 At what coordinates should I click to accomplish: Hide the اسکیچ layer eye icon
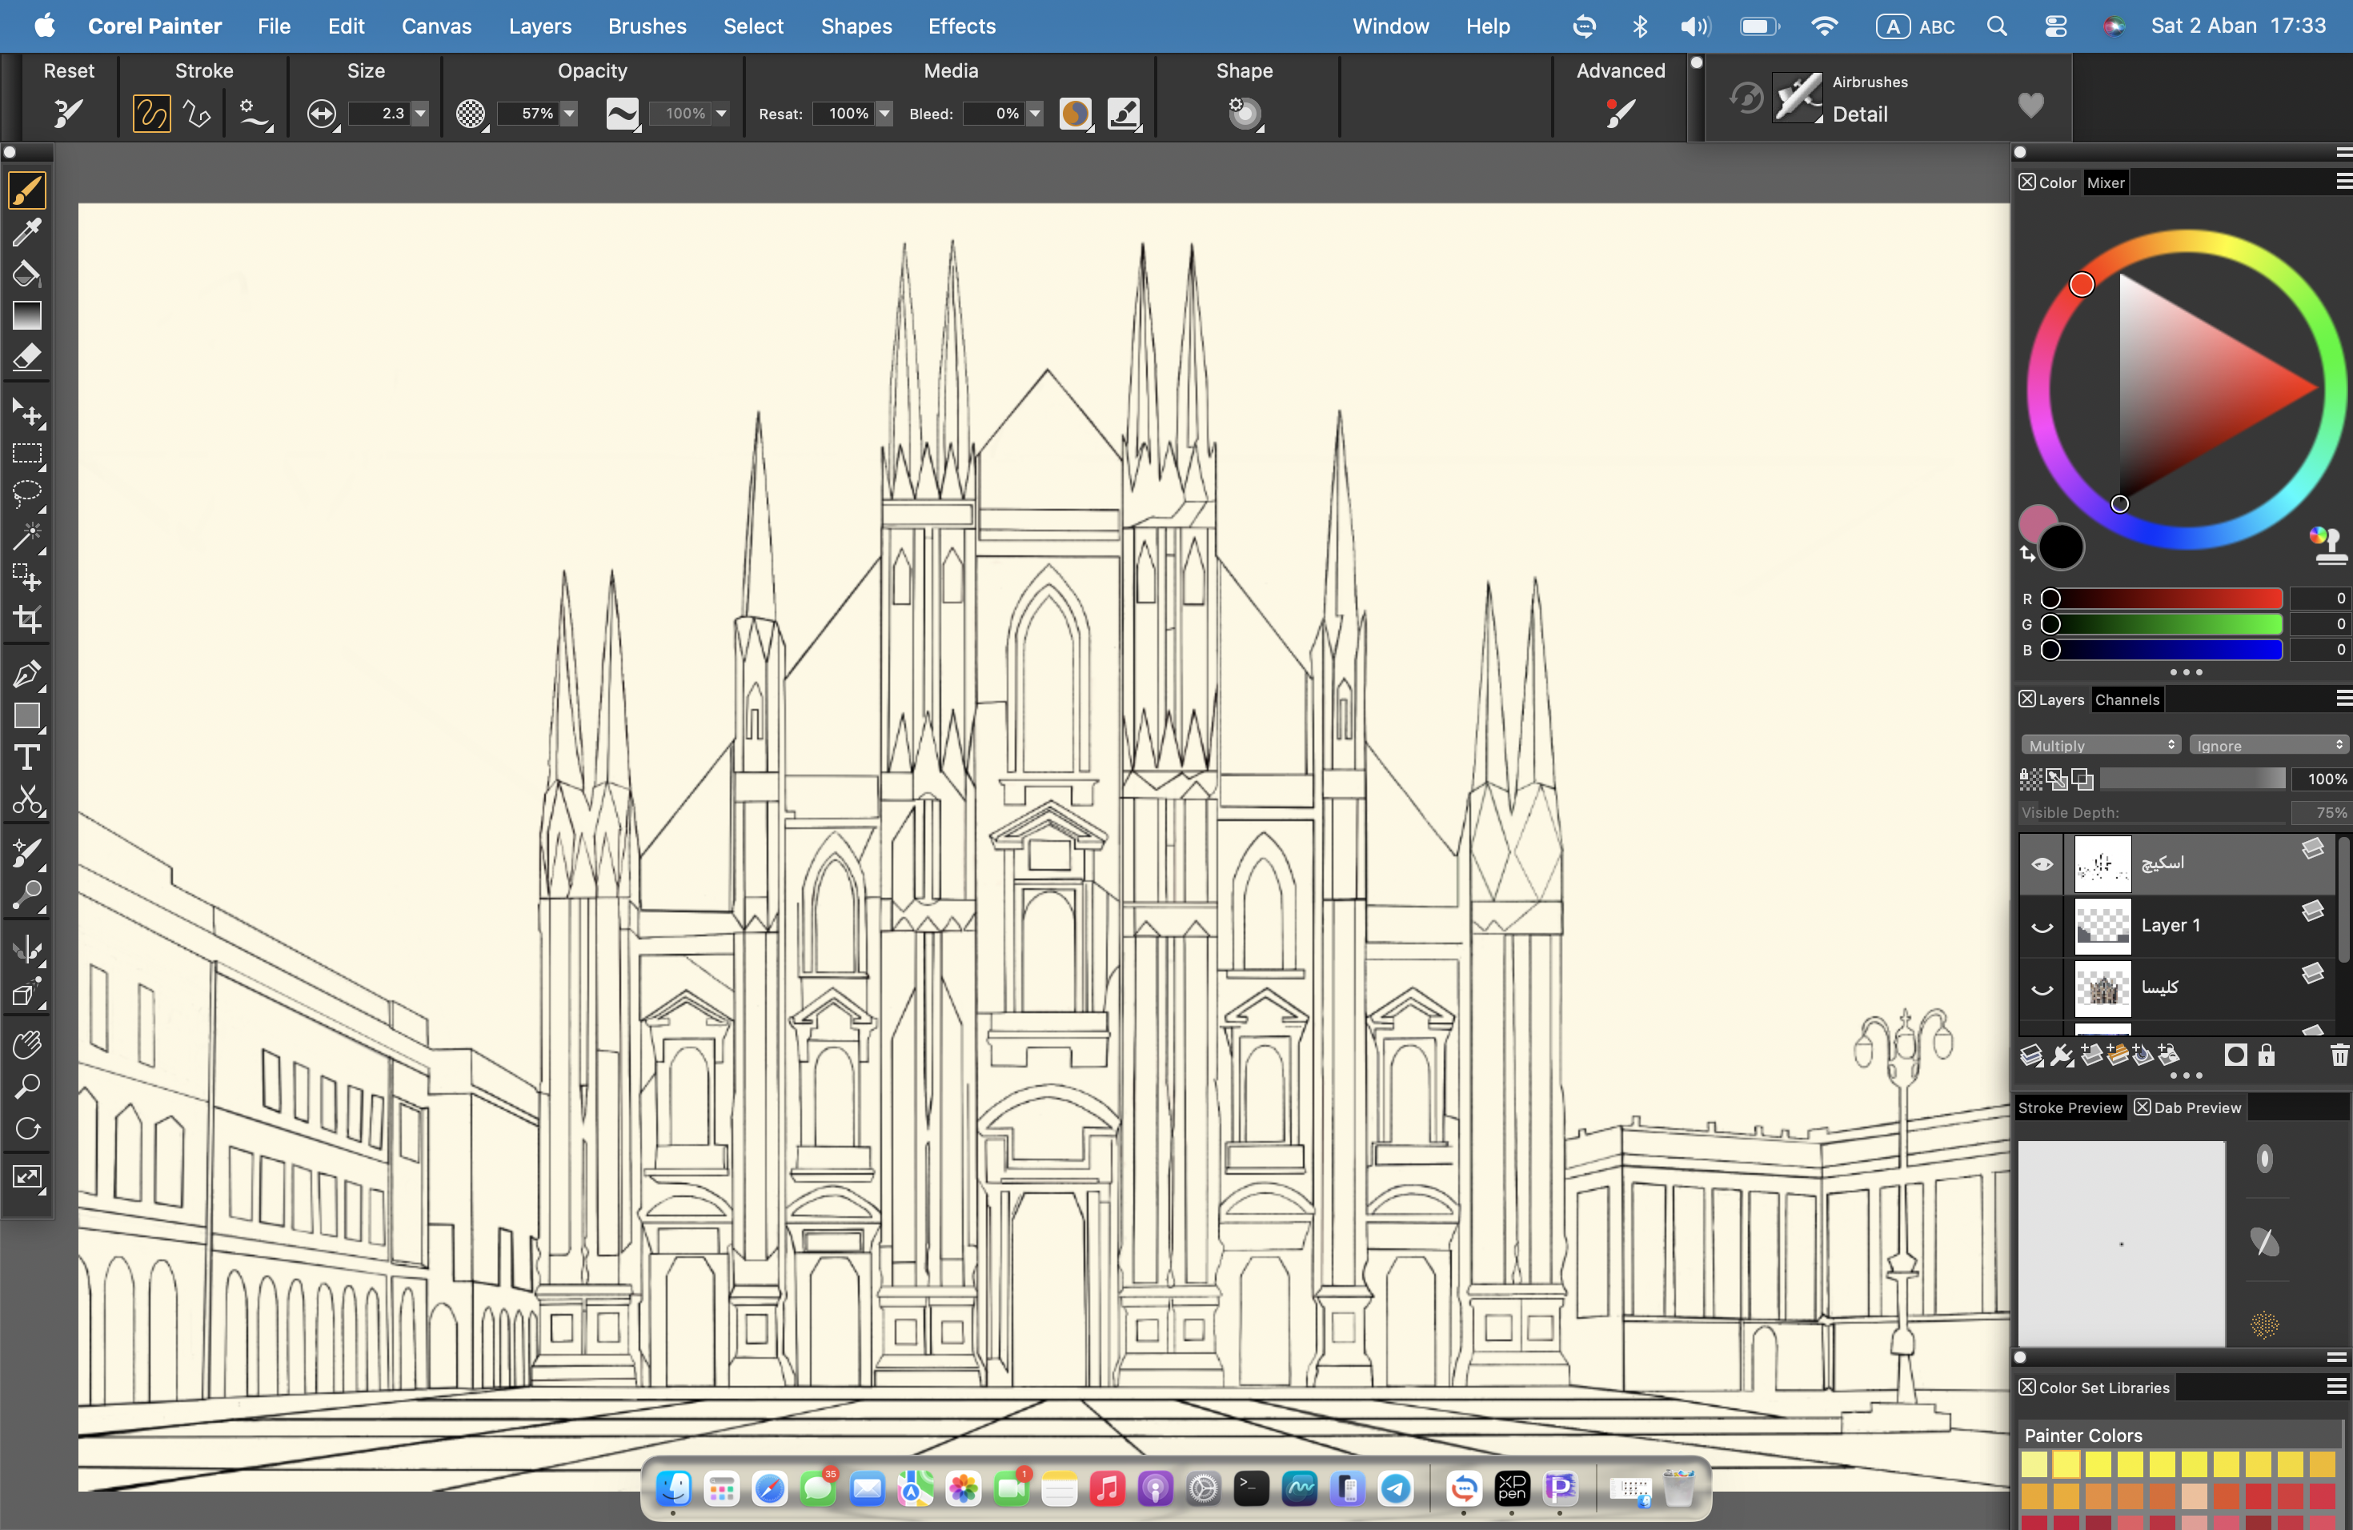click(x=2042, y=864)
